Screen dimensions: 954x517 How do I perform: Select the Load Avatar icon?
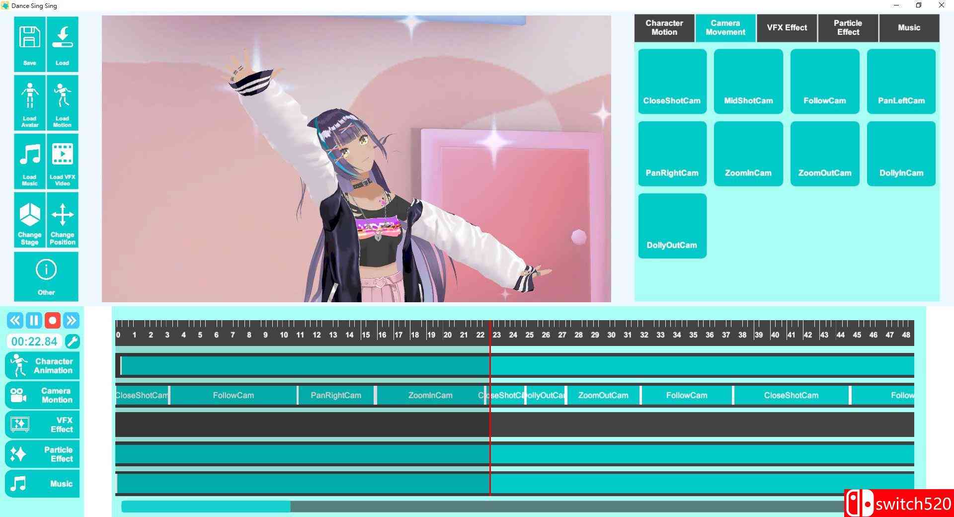coord(30,96)
